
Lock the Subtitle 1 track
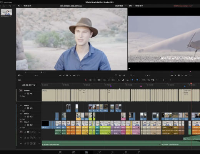25,94
